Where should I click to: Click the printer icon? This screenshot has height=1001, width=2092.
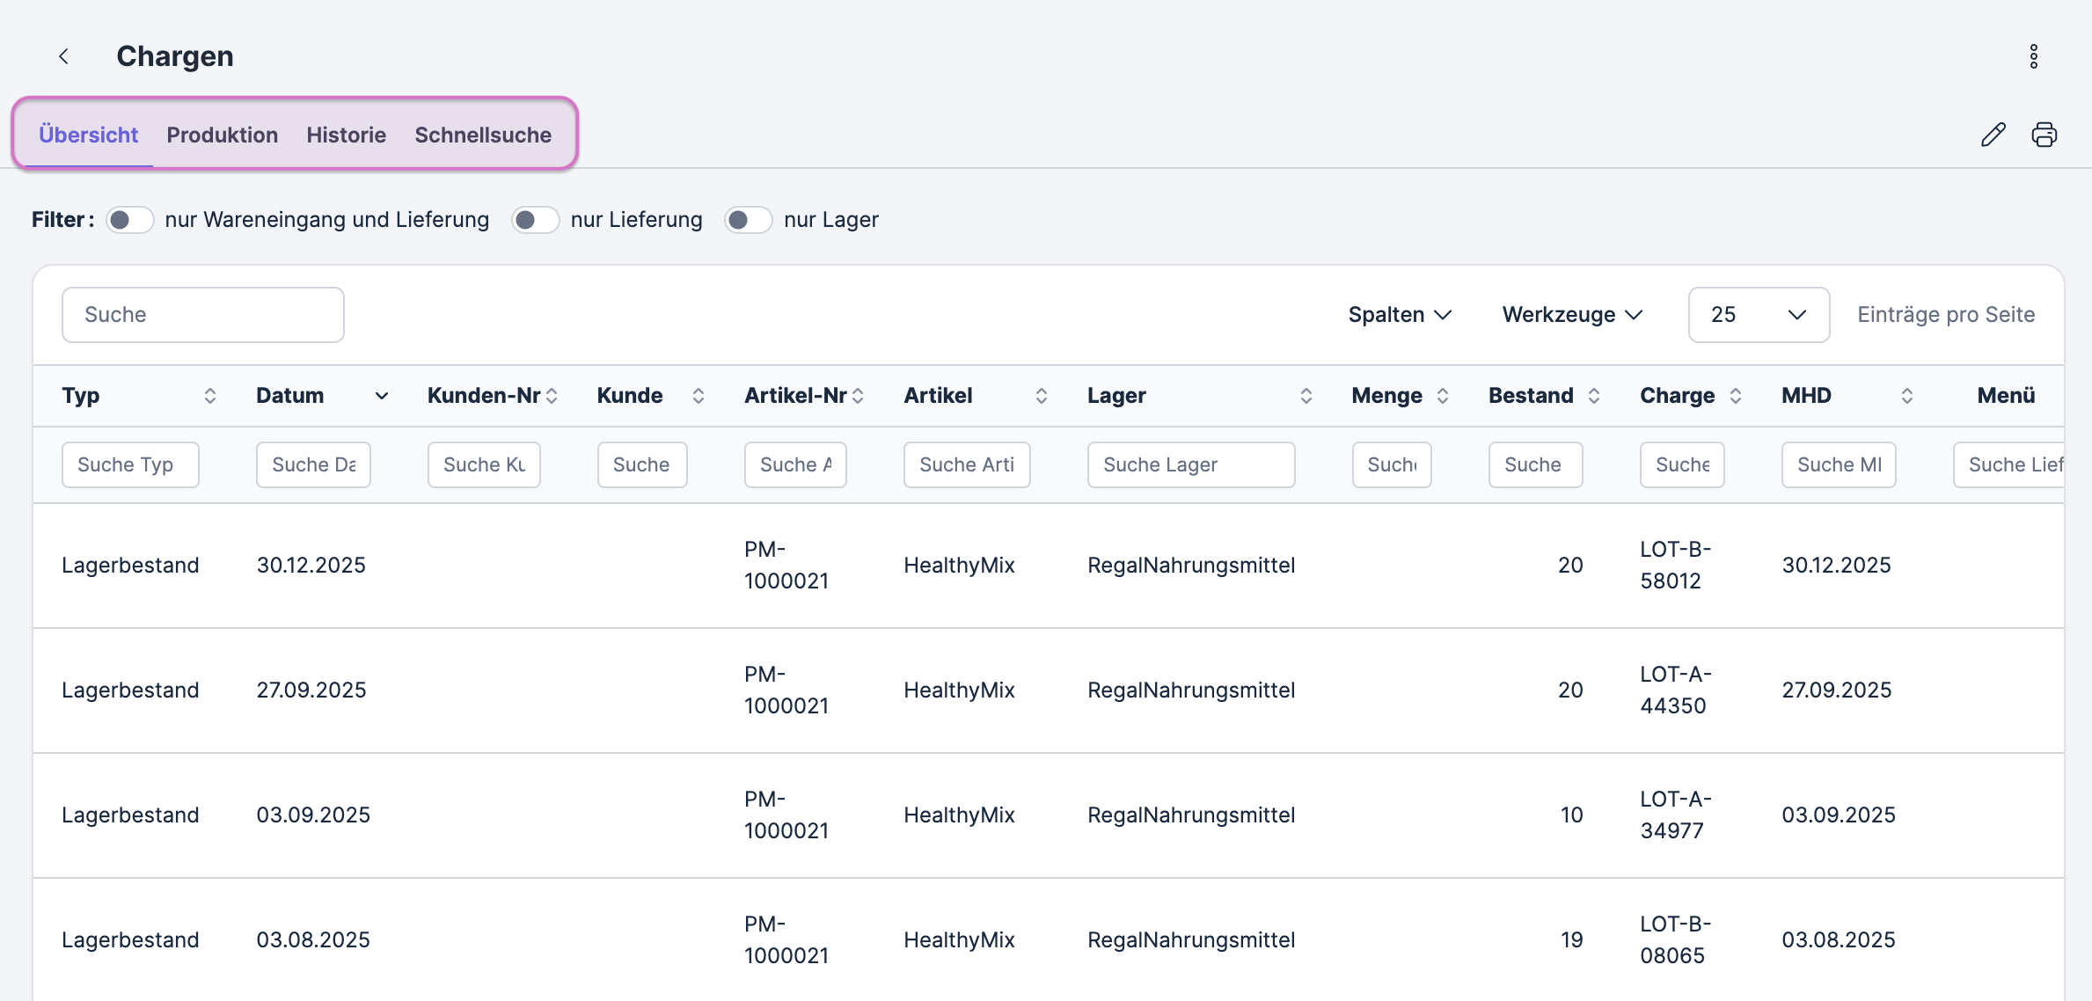click(x=2044, y=135)
